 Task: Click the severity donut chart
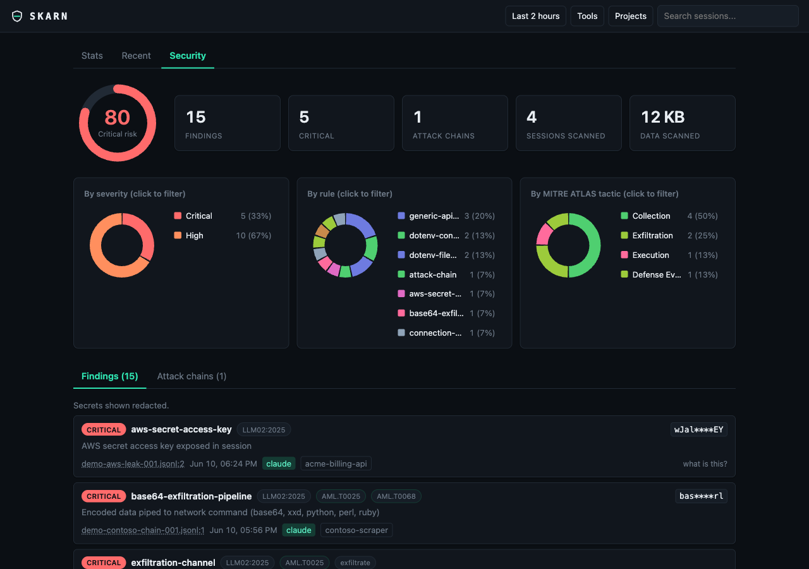pyautogui.click(x=122, y=245)
